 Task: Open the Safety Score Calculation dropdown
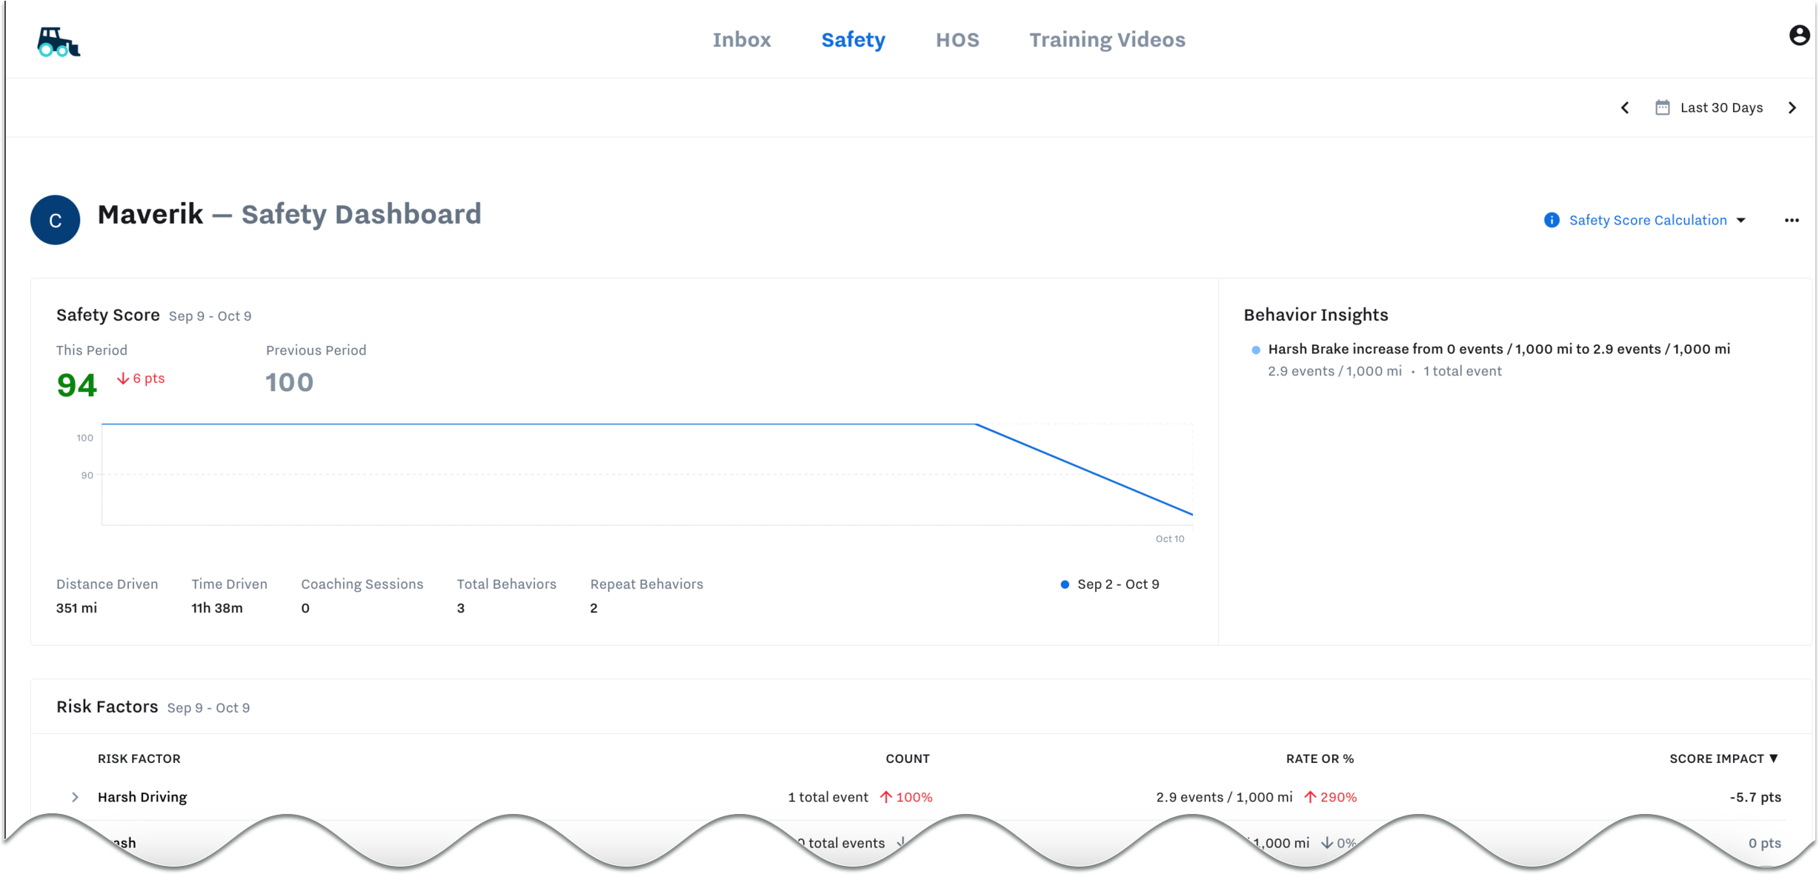point(1740,219)
